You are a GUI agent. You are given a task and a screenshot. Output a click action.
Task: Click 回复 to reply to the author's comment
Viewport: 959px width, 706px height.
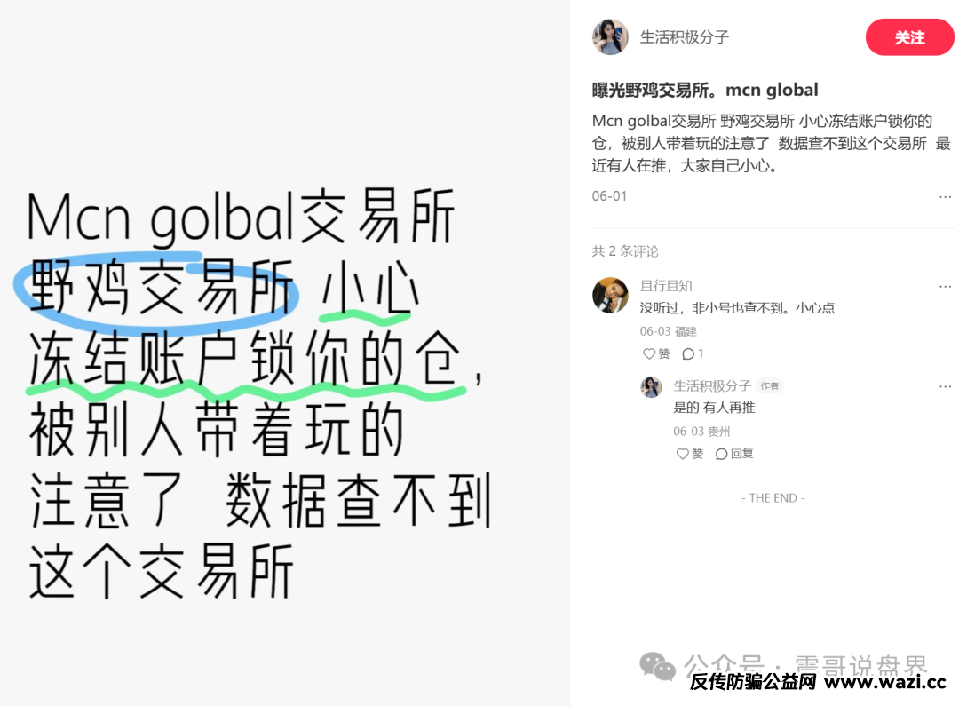734,454
